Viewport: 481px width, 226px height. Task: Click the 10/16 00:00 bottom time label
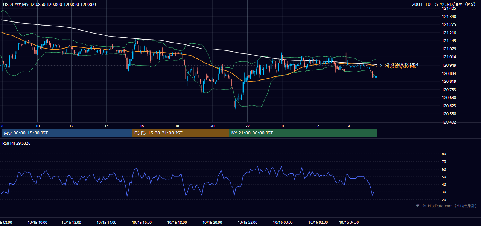(282, 223)
